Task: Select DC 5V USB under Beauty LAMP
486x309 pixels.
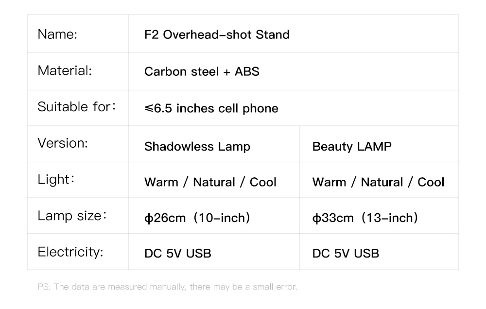Action: [x=346, y=254]
